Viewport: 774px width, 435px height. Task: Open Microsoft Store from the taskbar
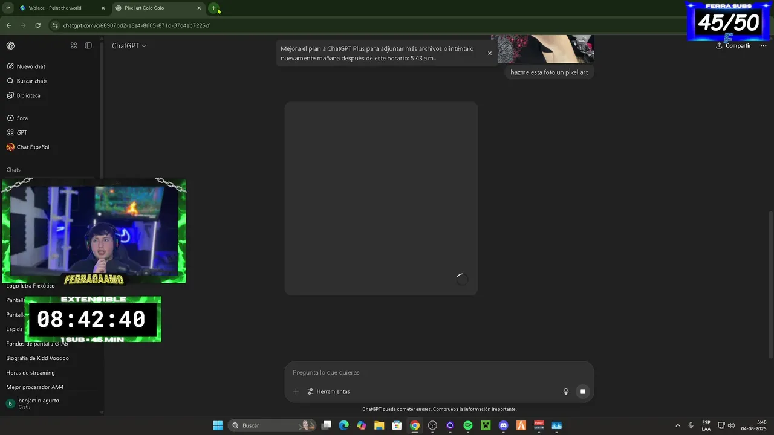pyautogui.click(x=397, y=425)
